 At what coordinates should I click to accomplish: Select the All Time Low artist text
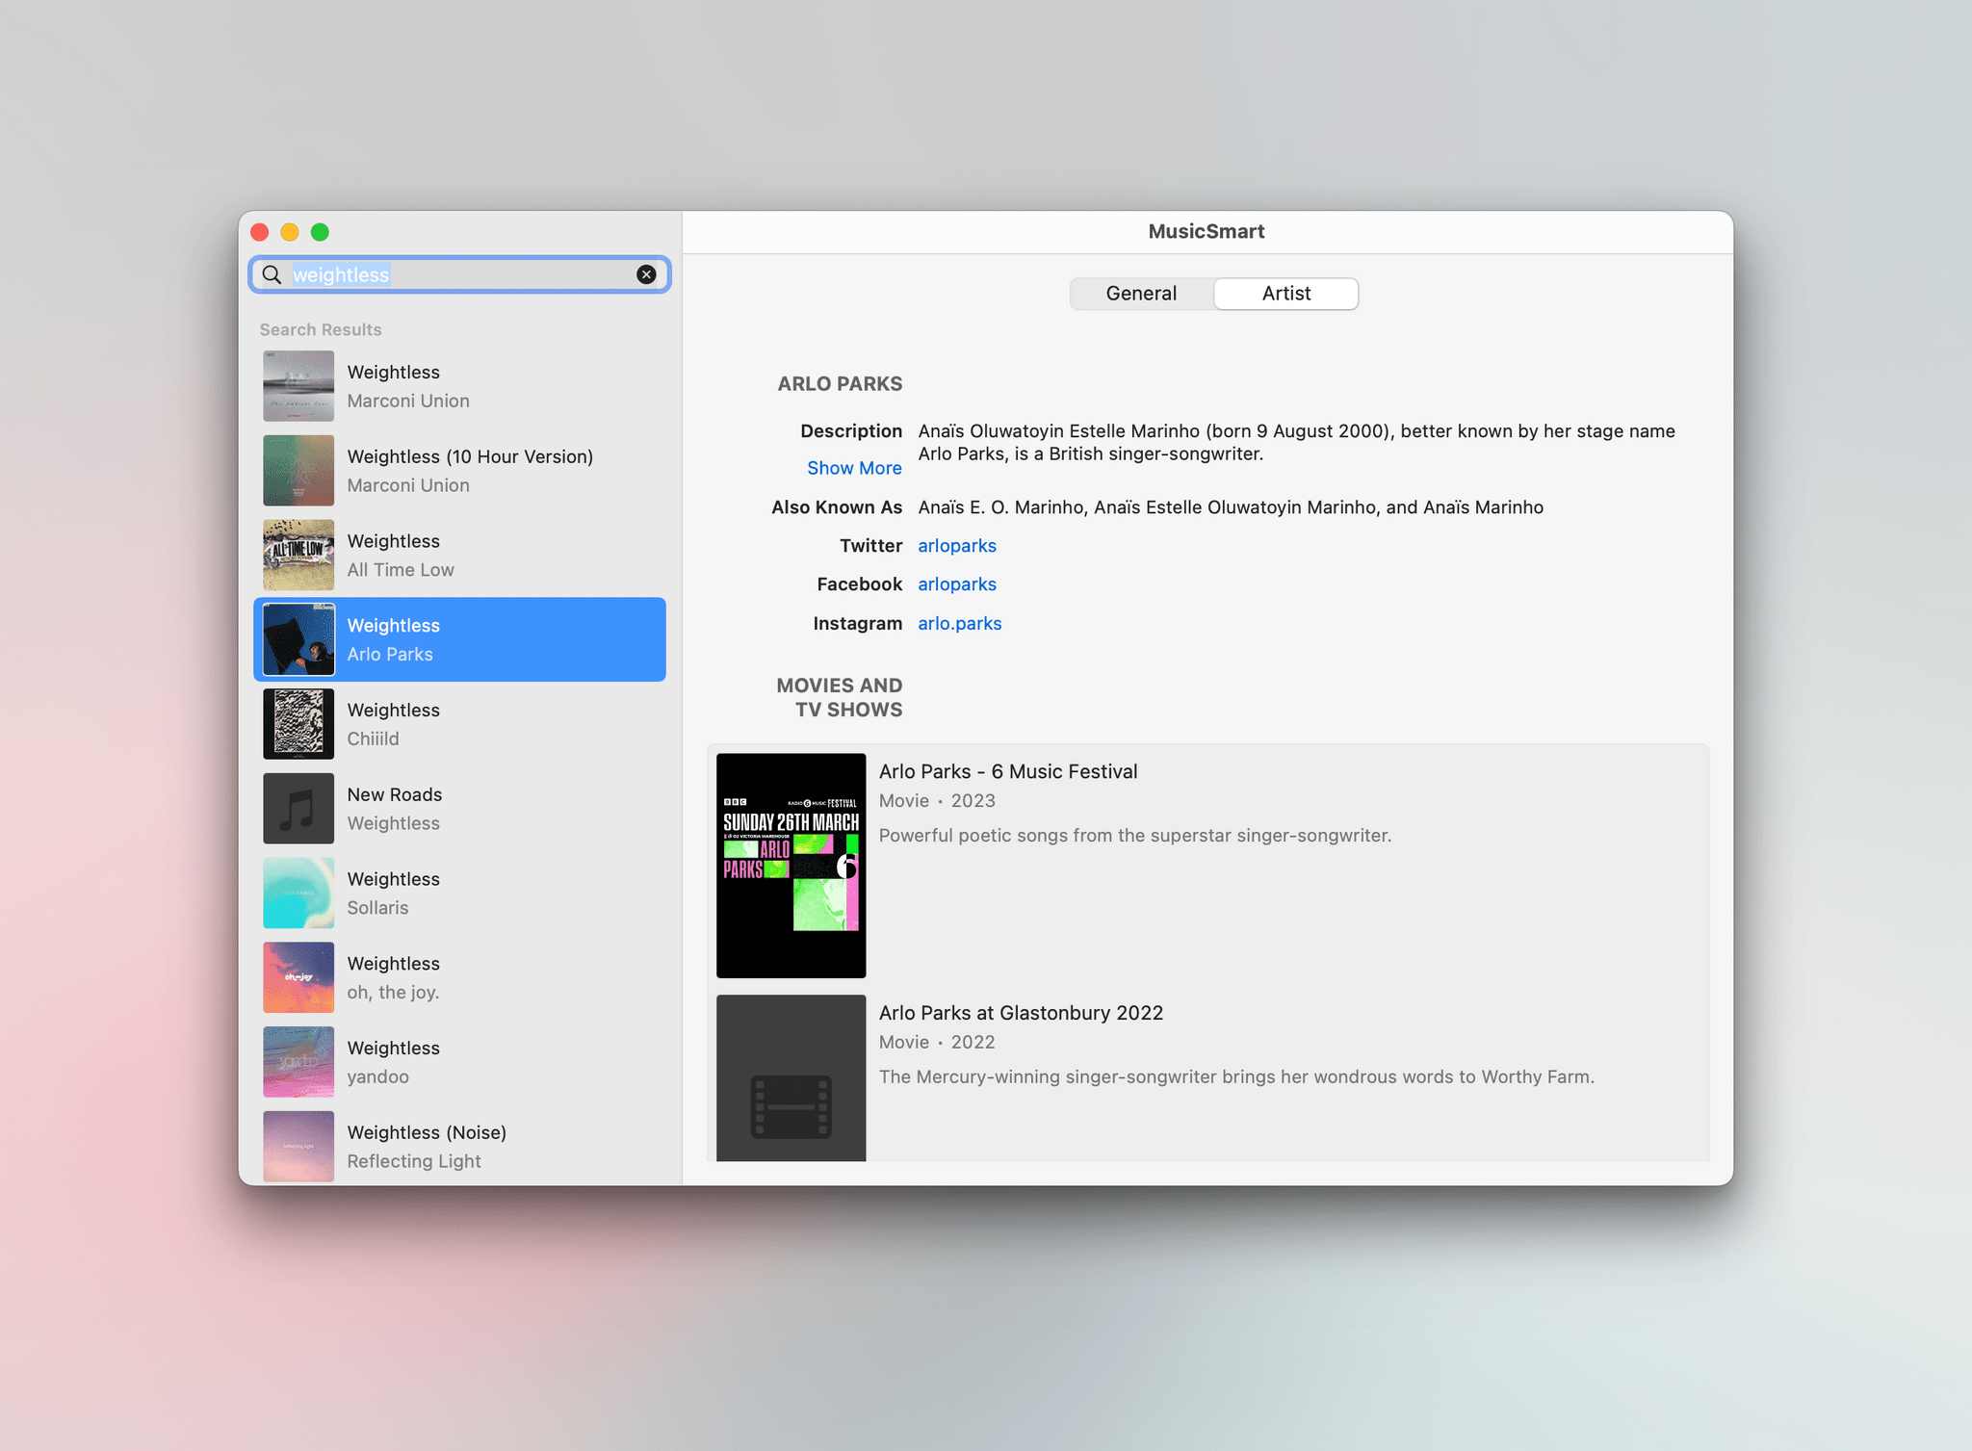pyautogui.click(x=401, y=570)
